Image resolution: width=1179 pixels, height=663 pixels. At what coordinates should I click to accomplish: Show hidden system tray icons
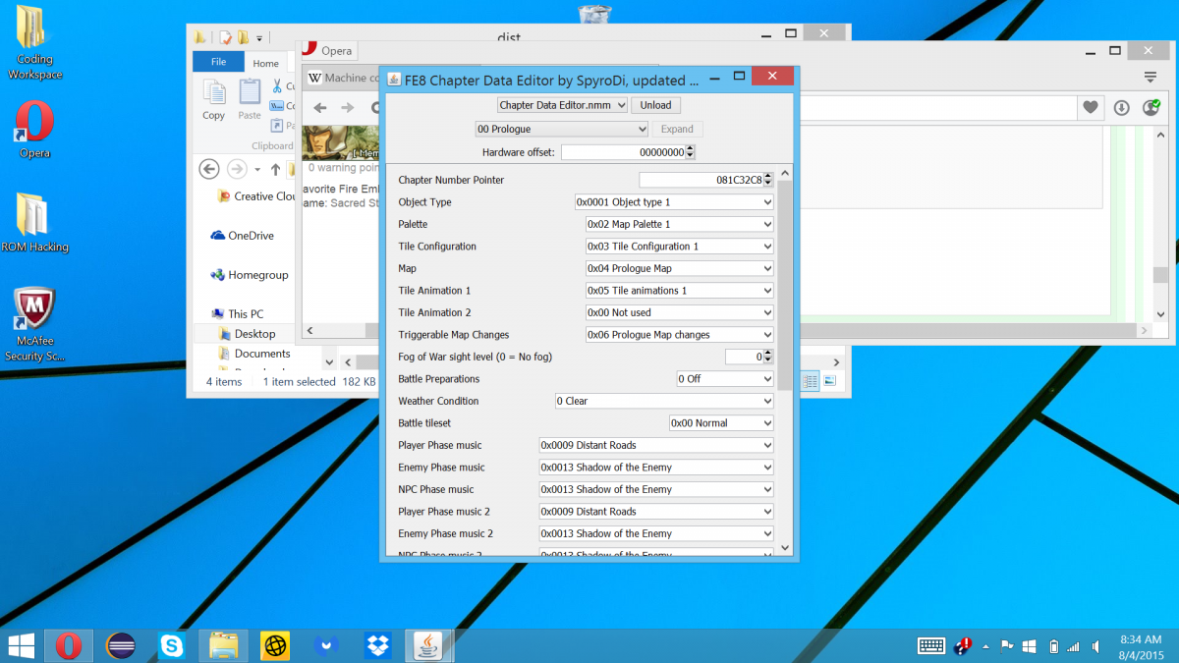click(986, 646)
